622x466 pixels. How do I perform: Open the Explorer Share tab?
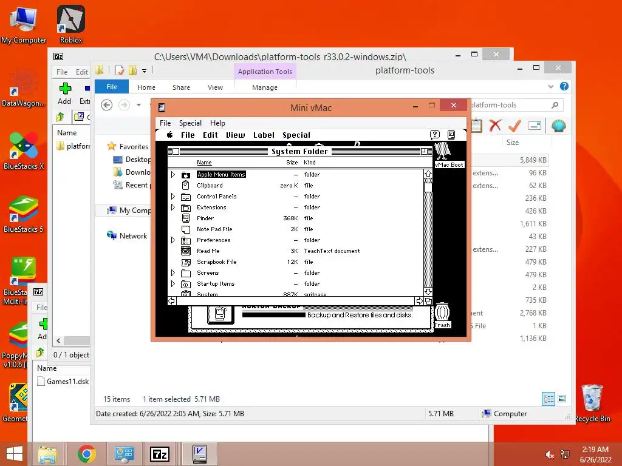tap(181, 87)
